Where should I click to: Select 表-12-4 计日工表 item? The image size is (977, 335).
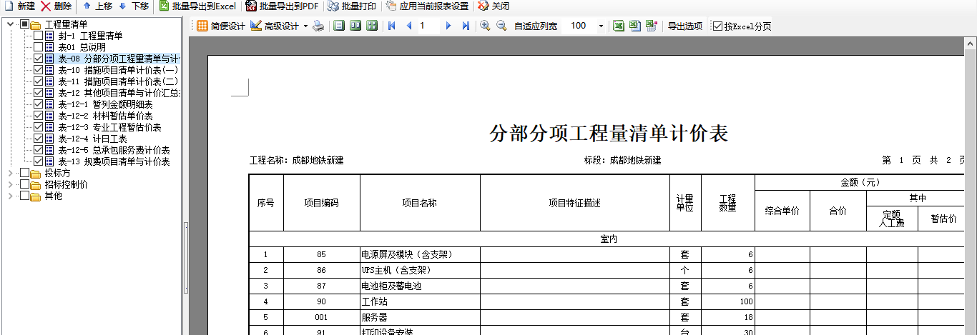pos(92,139)
